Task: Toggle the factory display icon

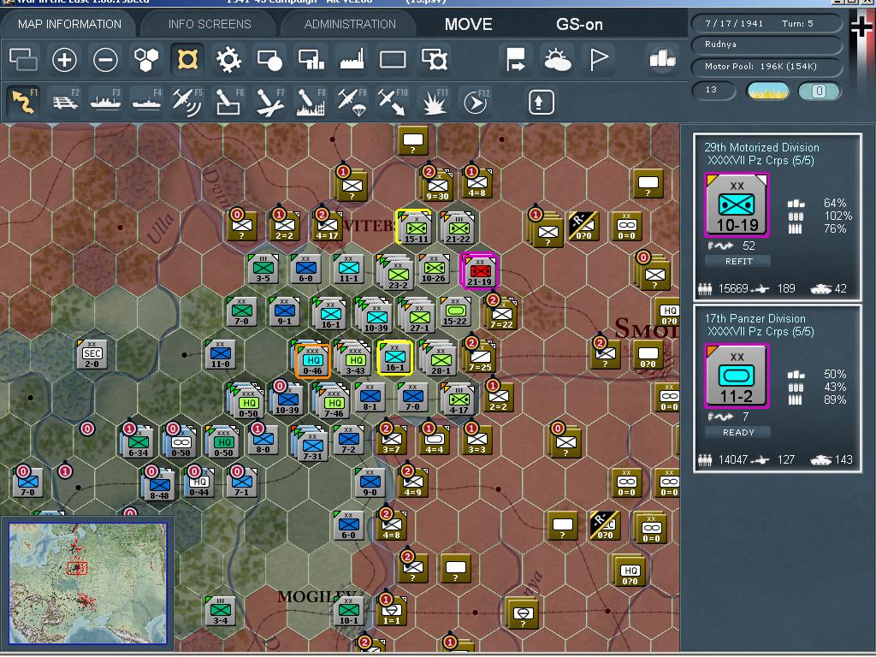Action: 352,60
